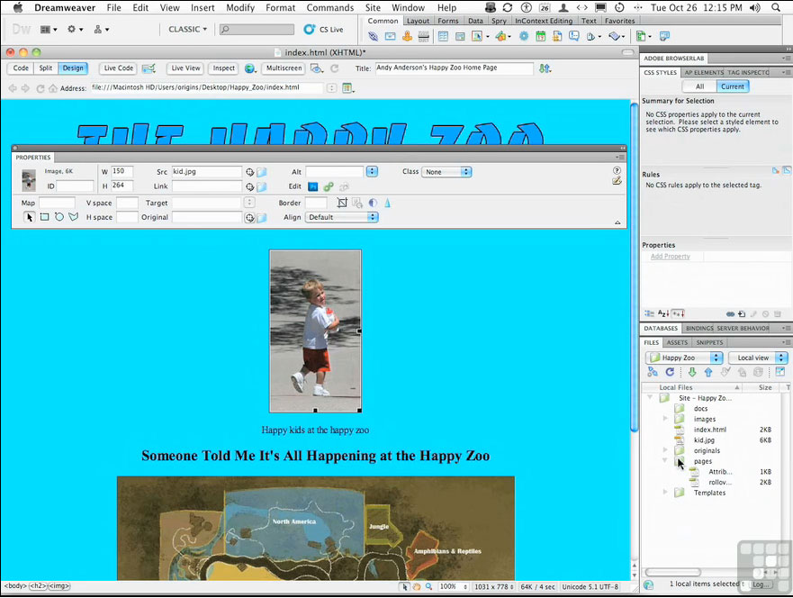This screenshot has height=598, width=793.
Task: Click the Inspect button
Action: pyautogui.click(x=224, y=68)
